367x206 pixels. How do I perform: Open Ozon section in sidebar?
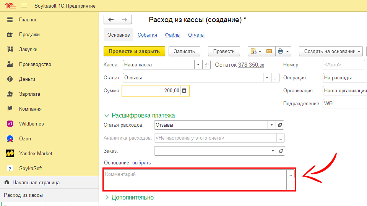coord(25,138)
